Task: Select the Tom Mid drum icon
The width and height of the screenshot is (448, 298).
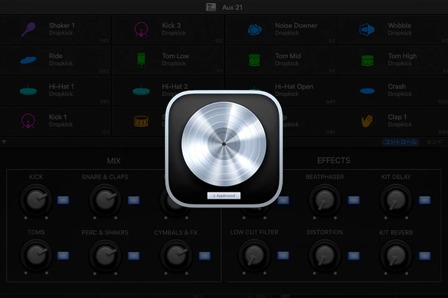Action: point(254,60)
